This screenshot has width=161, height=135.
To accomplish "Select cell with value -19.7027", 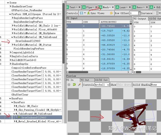I will (x=111, y=31).
